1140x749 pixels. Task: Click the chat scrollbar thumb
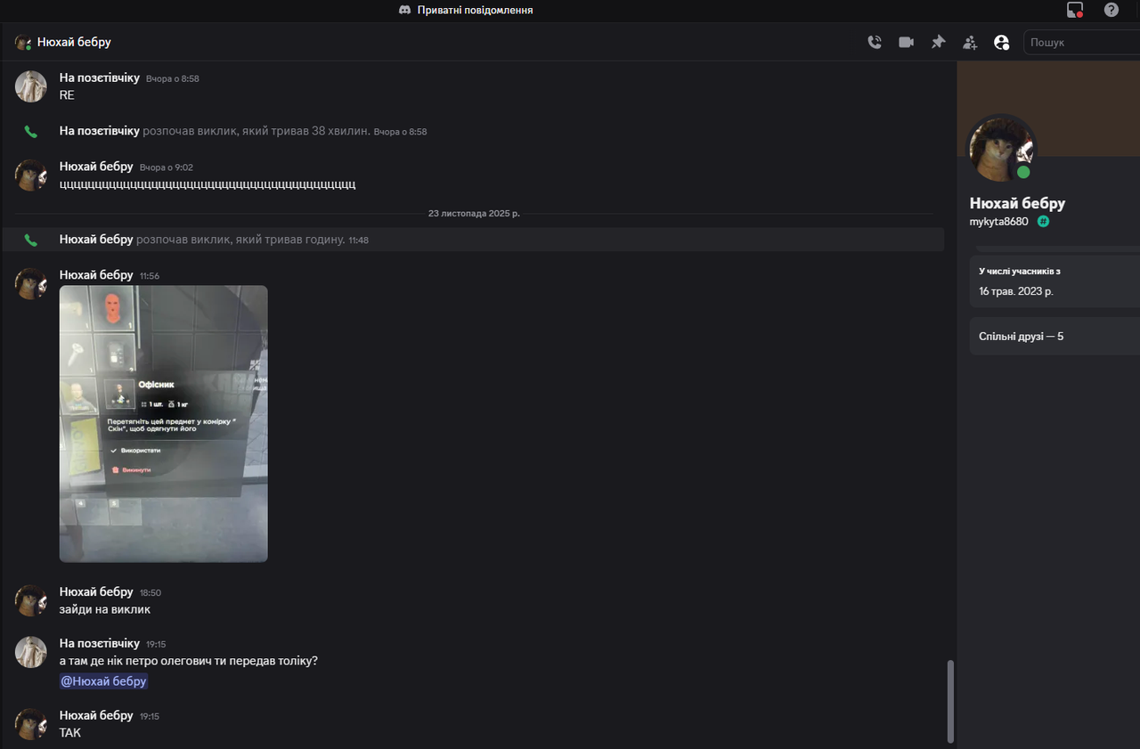[950, 701]
